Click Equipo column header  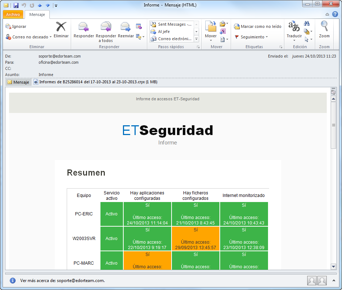point(84,196)
